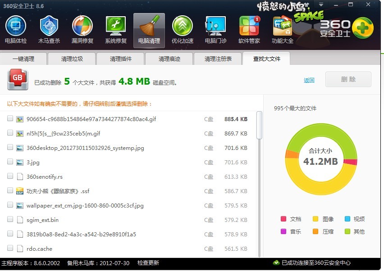Select checkbox for 360senotify.rs

(10, 176)
